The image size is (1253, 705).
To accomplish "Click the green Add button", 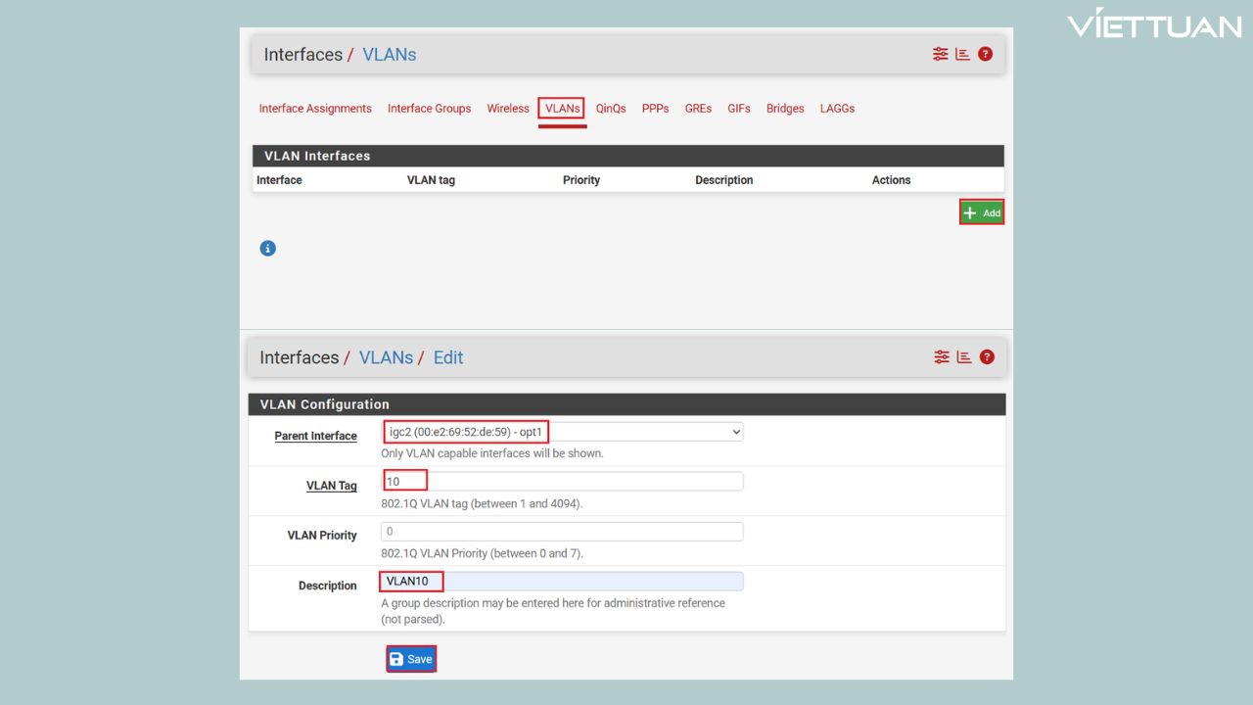I will 982,212.
